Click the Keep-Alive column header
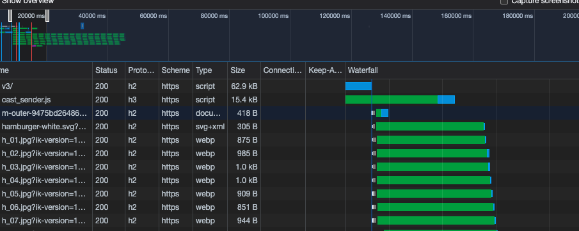 click(325, 70)
